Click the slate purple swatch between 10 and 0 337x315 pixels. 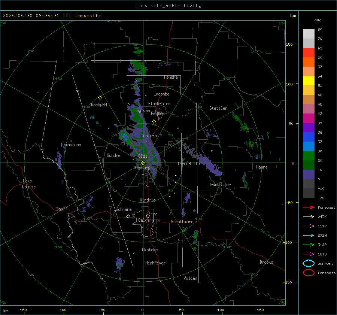[309, 175]
